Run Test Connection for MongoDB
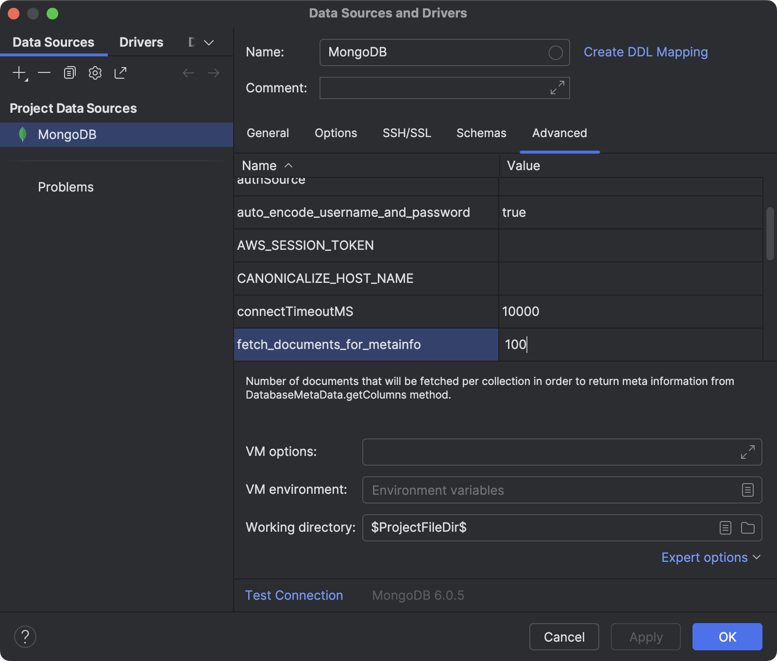 tap(294, 595)
